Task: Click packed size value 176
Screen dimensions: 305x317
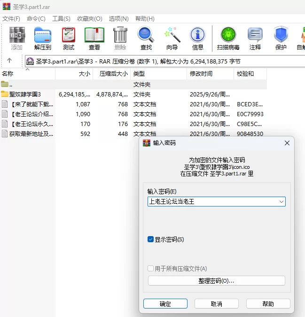Action: (123, 124)
